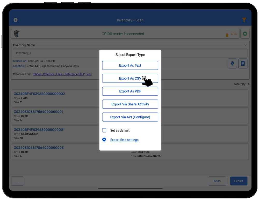This screenshot has width=259, height=200.
Task: Open the Export field settings link
Action: pos(124,140)
